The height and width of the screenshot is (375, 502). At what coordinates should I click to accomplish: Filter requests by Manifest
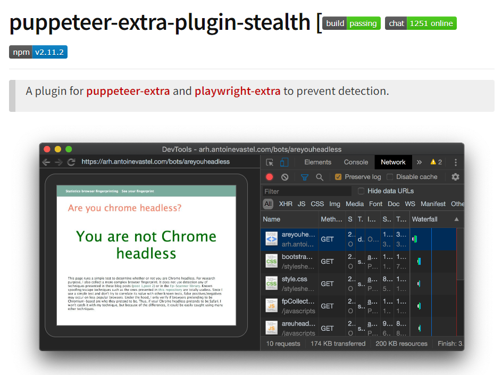click(x=433, y=204)
